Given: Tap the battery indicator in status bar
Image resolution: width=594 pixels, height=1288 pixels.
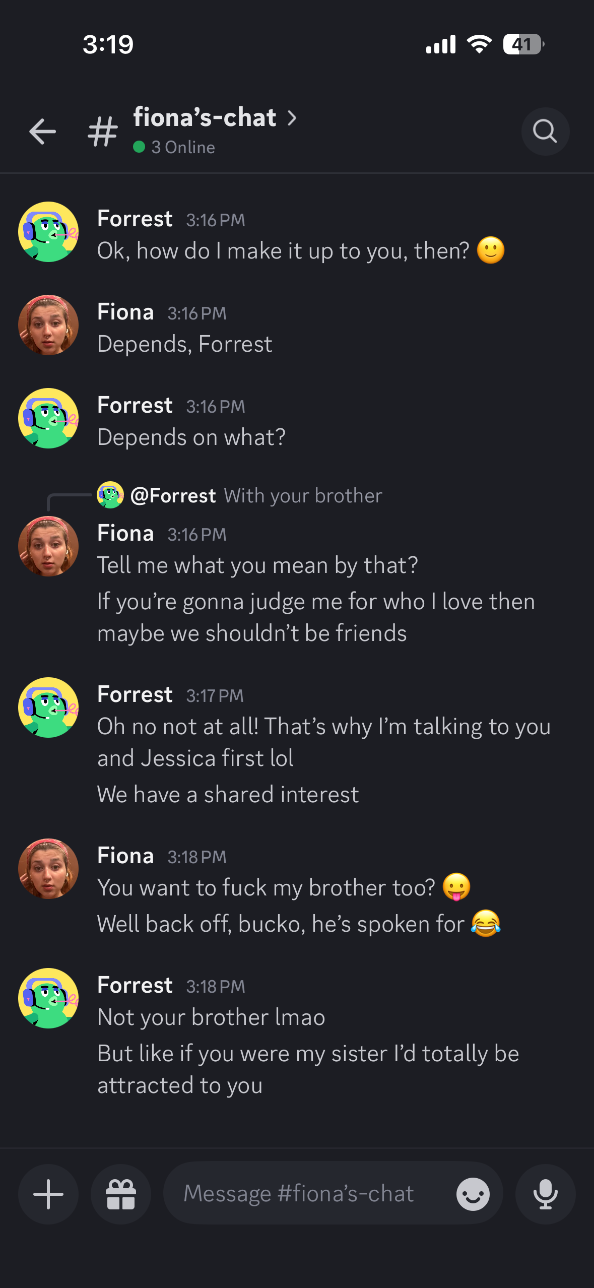Looking at the screenshot, I should point(523,44).
